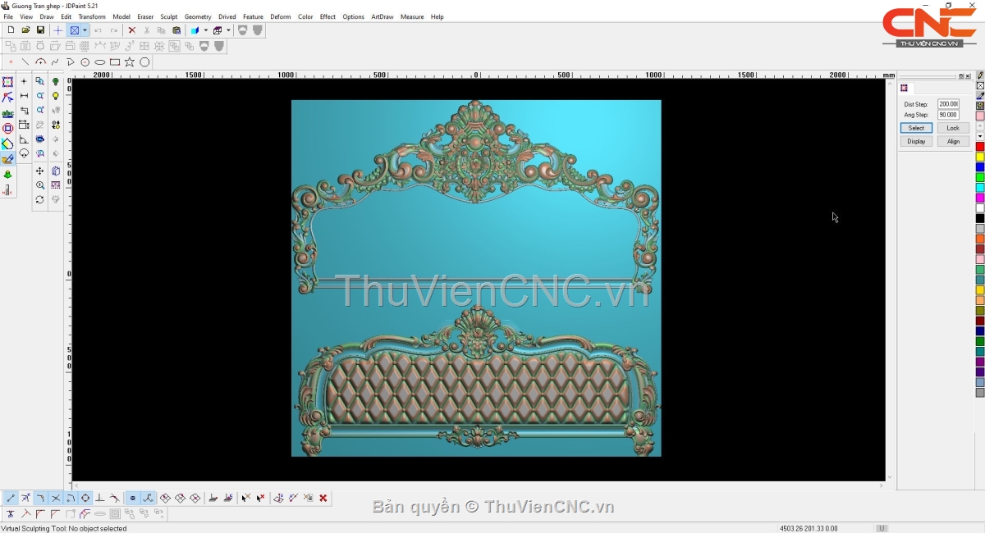Open the blue cube shading dropdown
Viewport: 985px width, 533px height.
pyautogui.click(x=205, y=30)
